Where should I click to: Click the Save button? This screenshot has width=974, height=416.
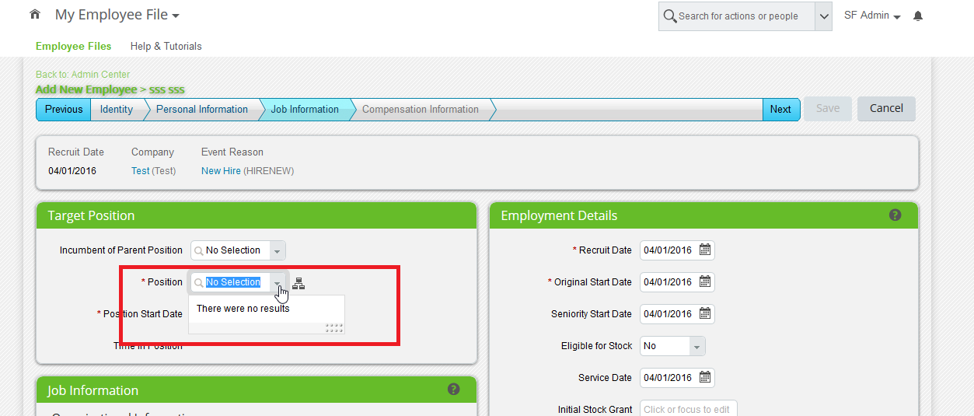[x=828, y=109]
